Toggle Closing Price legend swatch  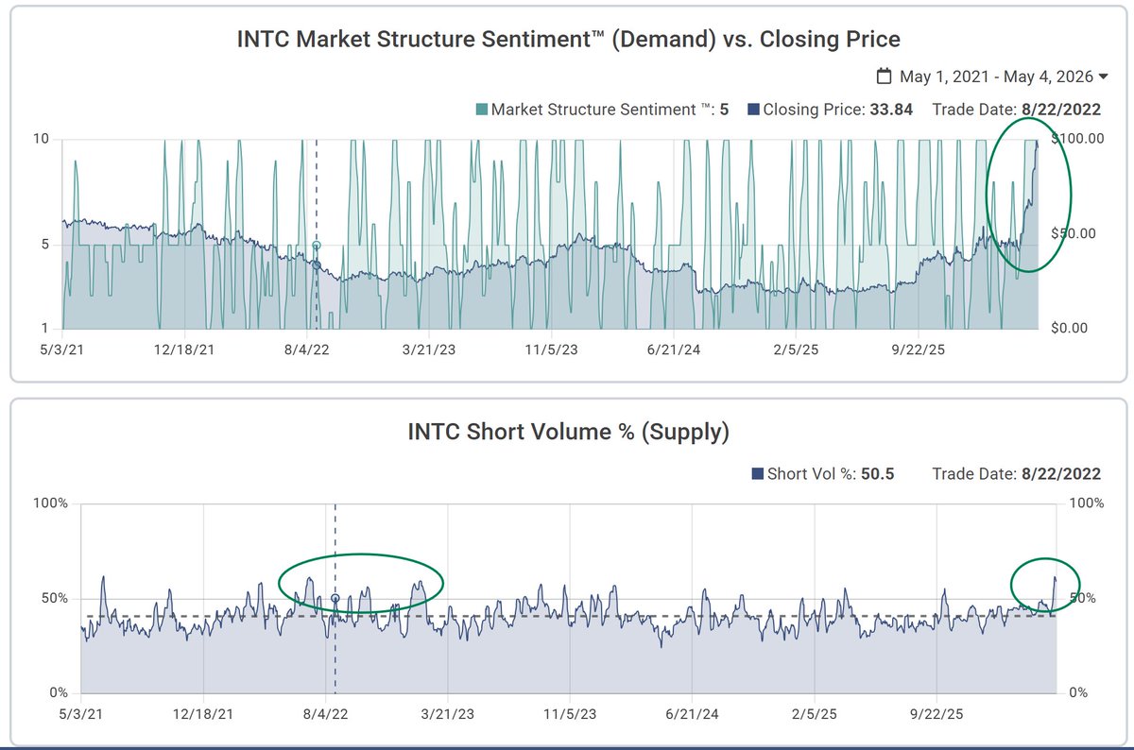tap(752, 110)
